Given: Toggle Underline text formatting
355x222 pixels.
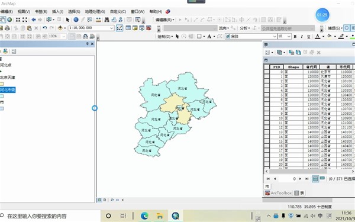Looking at the screenshot, I should (x=309, y=37).
